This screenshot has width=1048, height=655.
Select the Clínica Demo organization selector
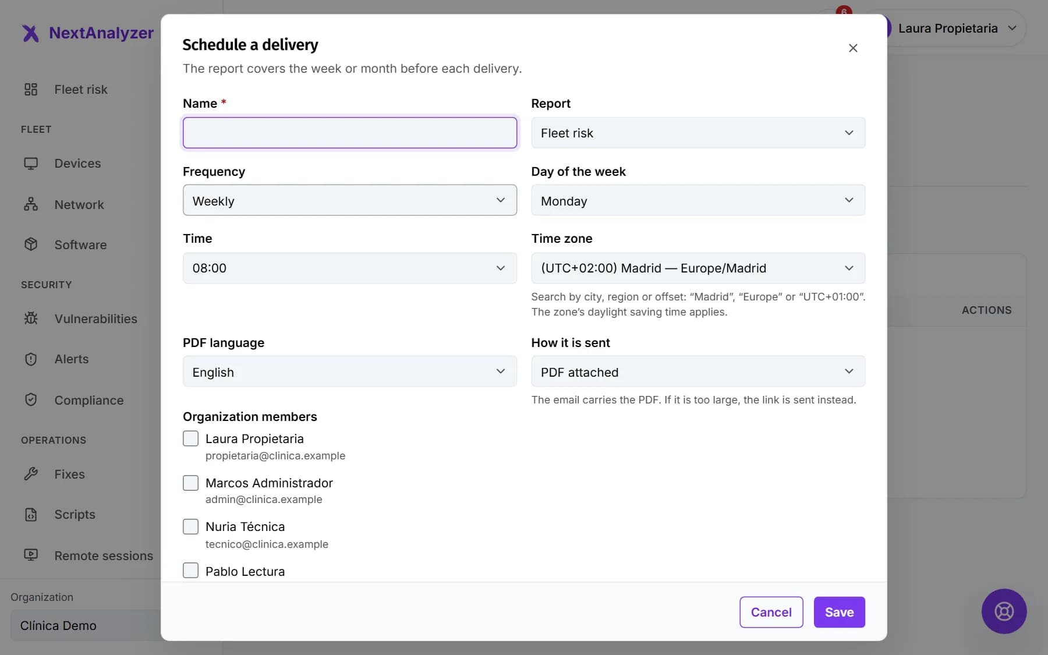click(85, 625)
